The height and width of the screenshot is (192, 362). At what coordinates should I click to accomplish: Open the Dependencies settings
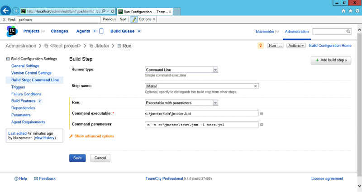[23, 108]
